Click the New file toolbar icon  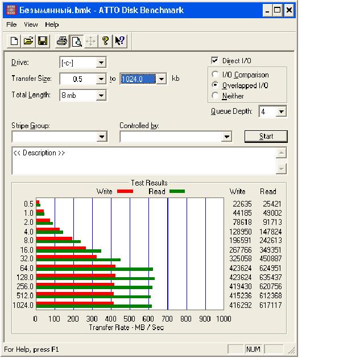(14, 41)
